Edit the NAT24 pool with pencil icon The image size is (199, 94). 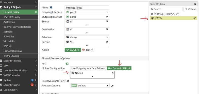[x=194, y=18]
